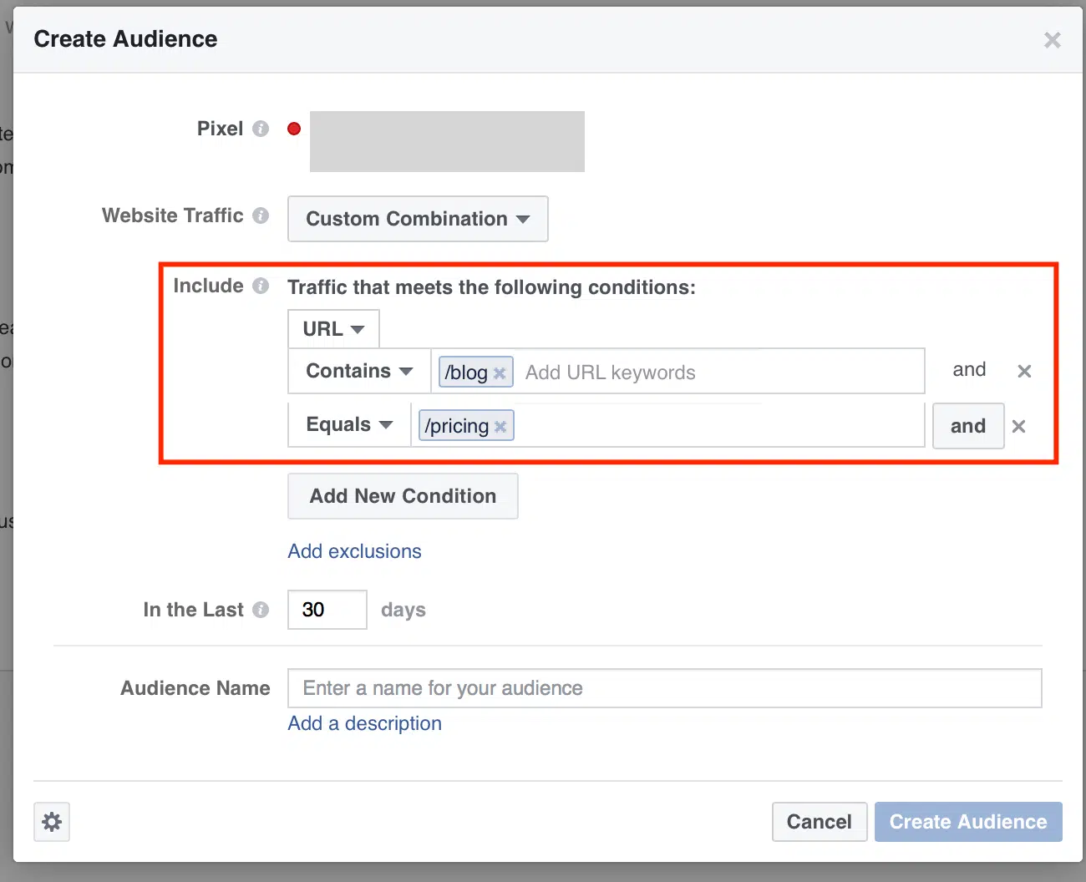Remove the /pricing keyword tag
The height and width of the screenshot is (882, 1086).
coord(500,427)
